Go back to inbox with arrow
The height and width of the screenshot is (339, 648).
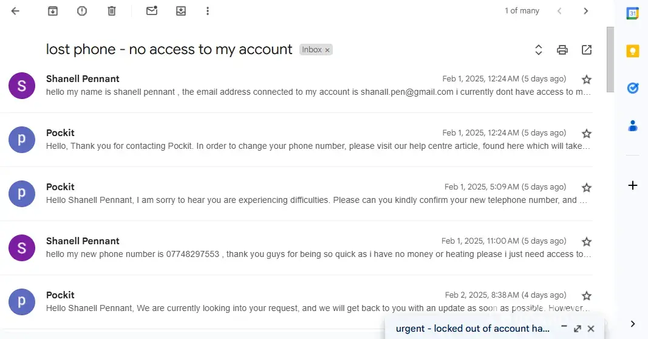click(16, 11)
